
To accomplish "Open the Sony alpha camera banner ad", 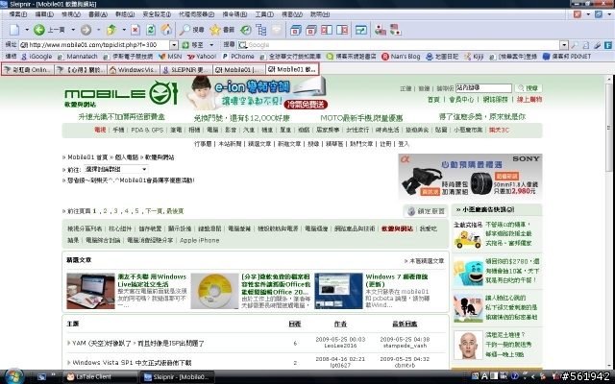I will click(470, 177).
